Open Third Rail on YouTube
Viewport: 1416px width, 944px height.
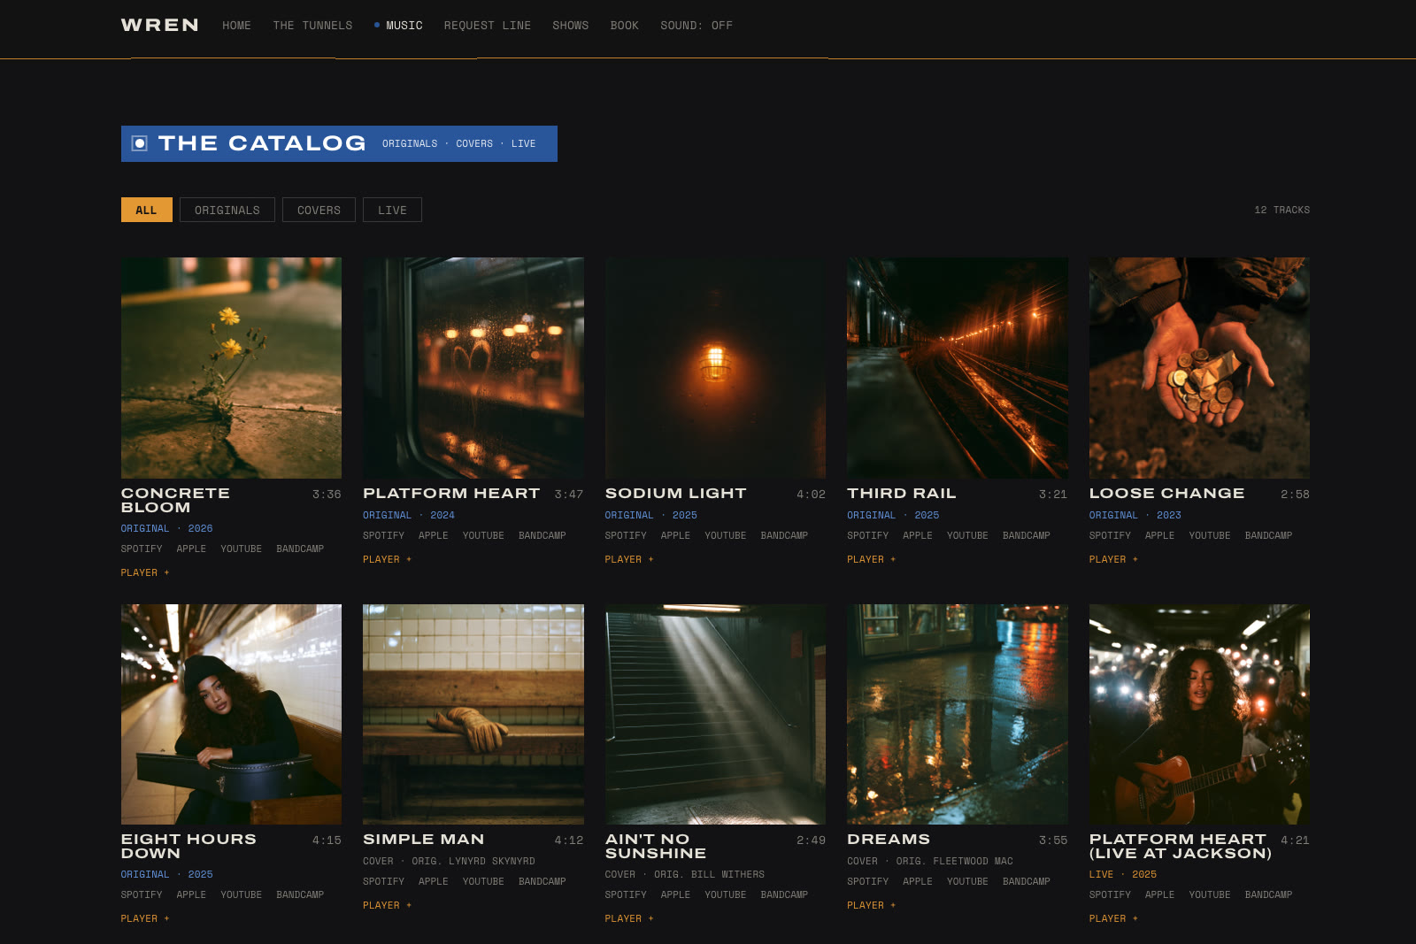[967, 535]
